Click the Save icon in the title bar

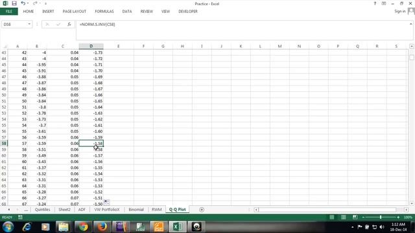[14, 3]
